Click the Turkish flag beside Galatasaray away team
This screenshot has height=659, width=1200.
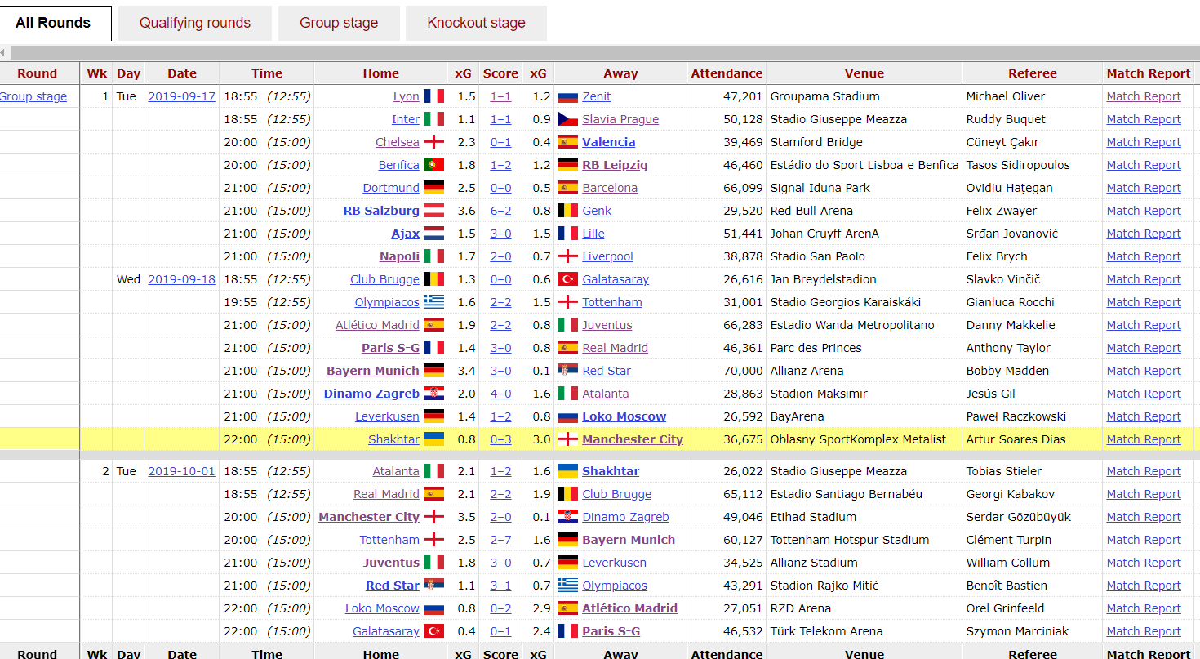coord(567,279)
